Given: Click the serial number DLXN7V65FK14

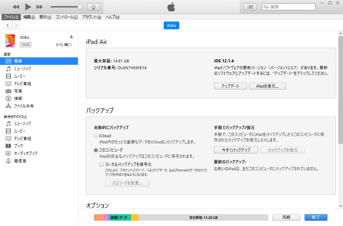Looking at the screenshot, I should pos(132,68).
